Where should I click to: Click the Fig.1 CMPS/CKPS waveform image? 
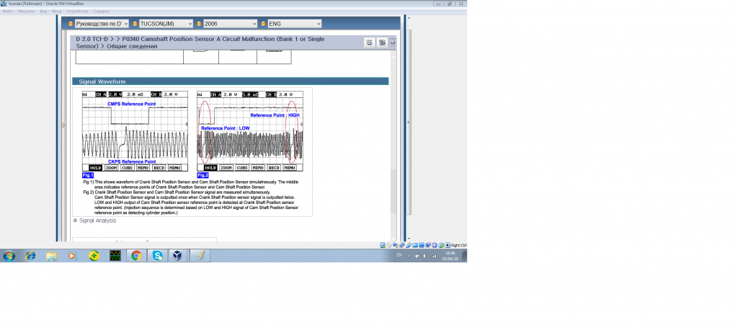(135, 131)
